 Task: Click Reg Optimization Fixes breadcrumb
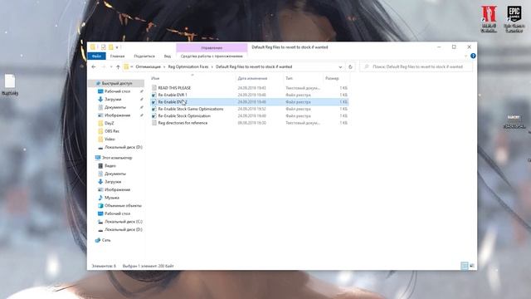pyautogui.click(x=188, y=66)
